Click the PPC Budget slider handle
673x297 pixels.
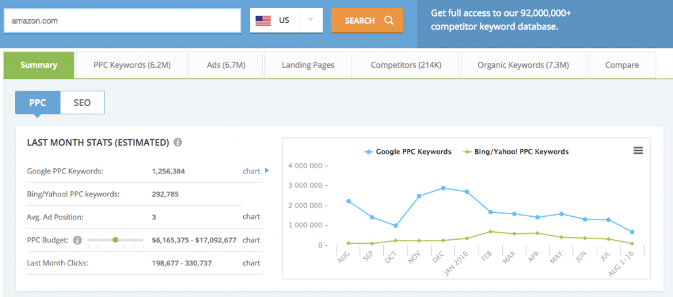116,240
